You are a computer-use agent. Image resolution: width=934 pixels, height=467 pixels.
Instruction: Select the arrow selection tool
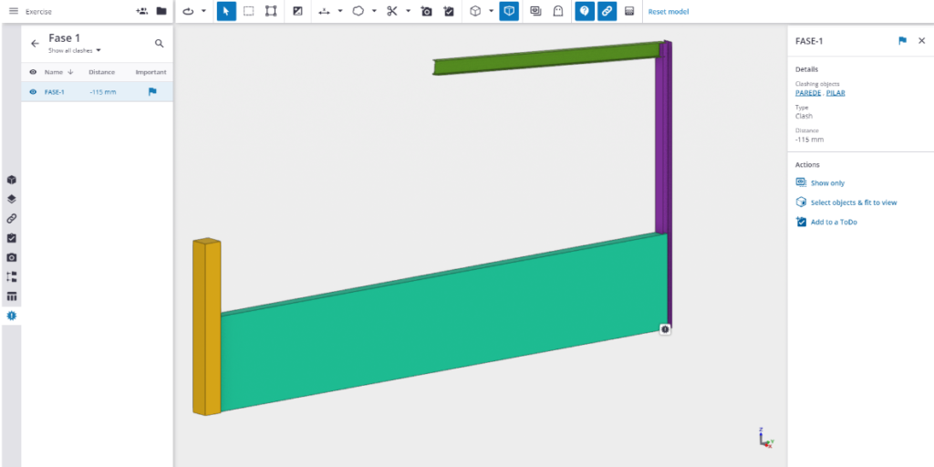pyautogui.click(x=226, y=11)
